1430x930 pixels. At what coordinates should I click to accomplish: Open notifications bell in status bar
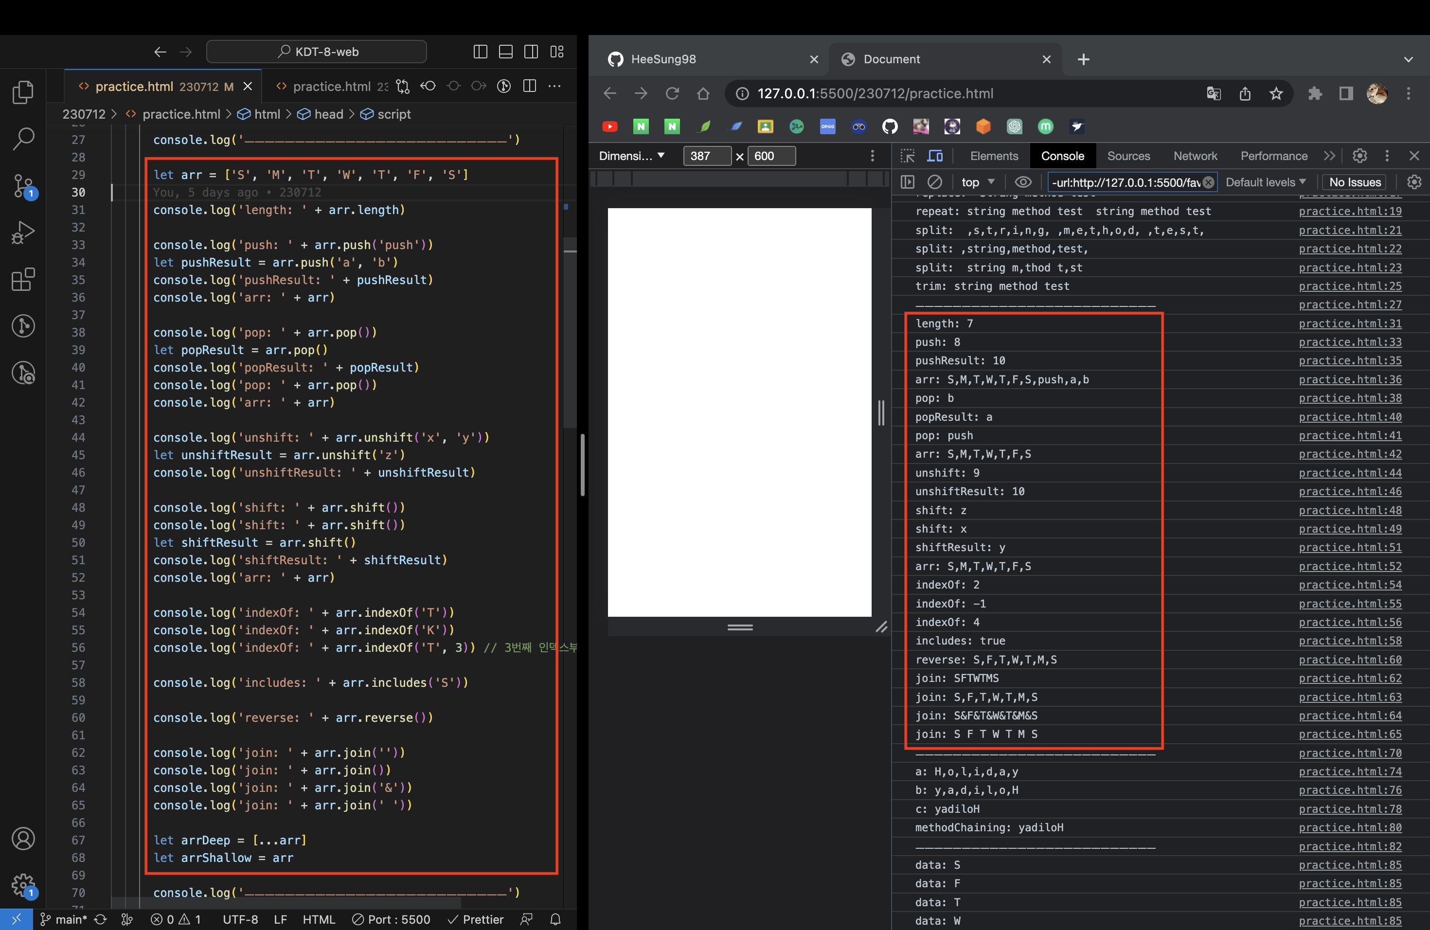click(556, 919)
